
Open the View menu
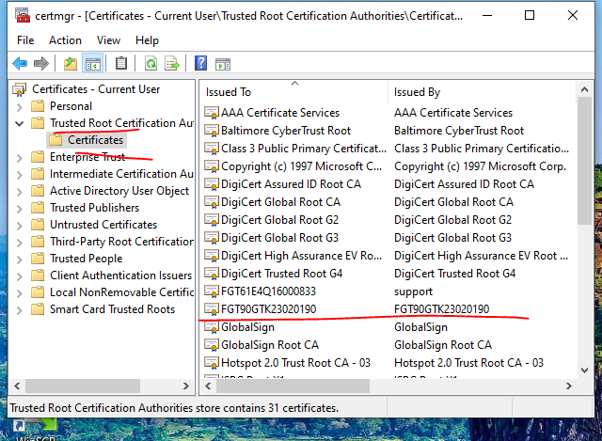[108, 40]
